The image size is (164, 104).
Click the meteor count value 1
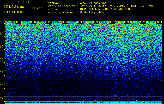point(37,12)
